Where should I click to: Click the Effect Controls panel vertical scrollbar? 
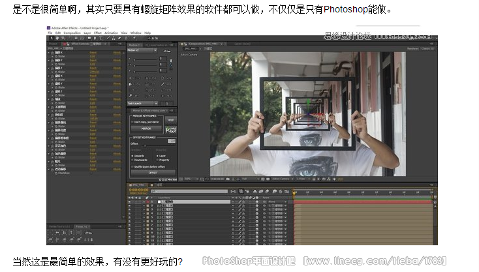pos(123,134)
